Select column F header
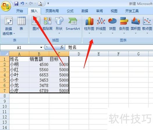 pos(119,54)
